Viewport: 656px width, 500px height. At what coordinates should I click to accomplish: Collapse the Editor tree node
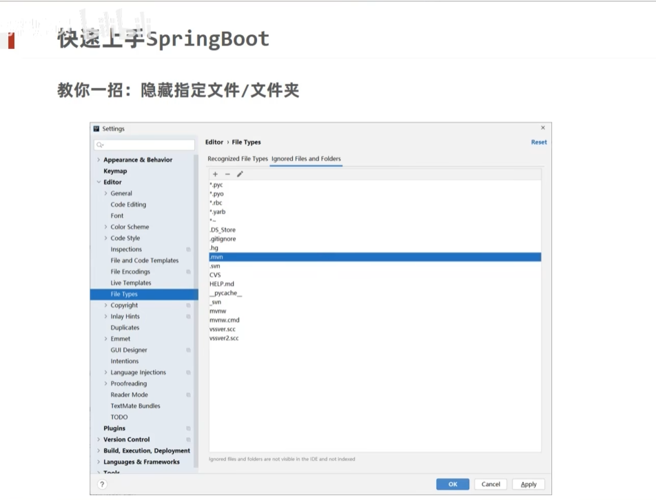99,183
